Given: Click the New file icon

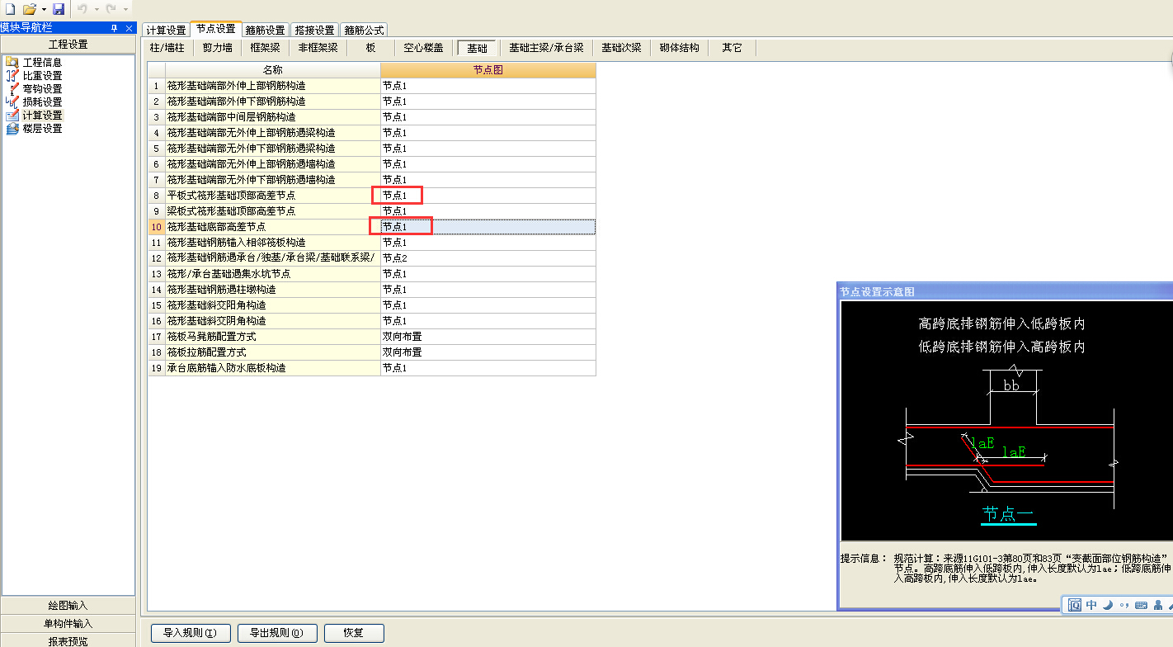Looking at the screenshot, I should click(x=11, y=8).
